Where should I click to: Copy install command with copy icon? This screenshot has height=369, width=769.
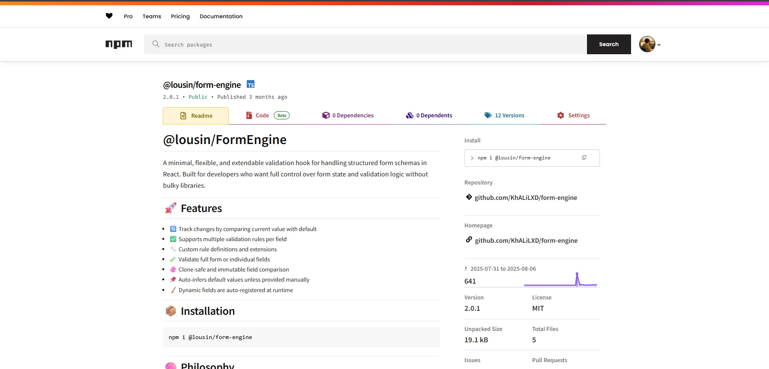point(584,157)
